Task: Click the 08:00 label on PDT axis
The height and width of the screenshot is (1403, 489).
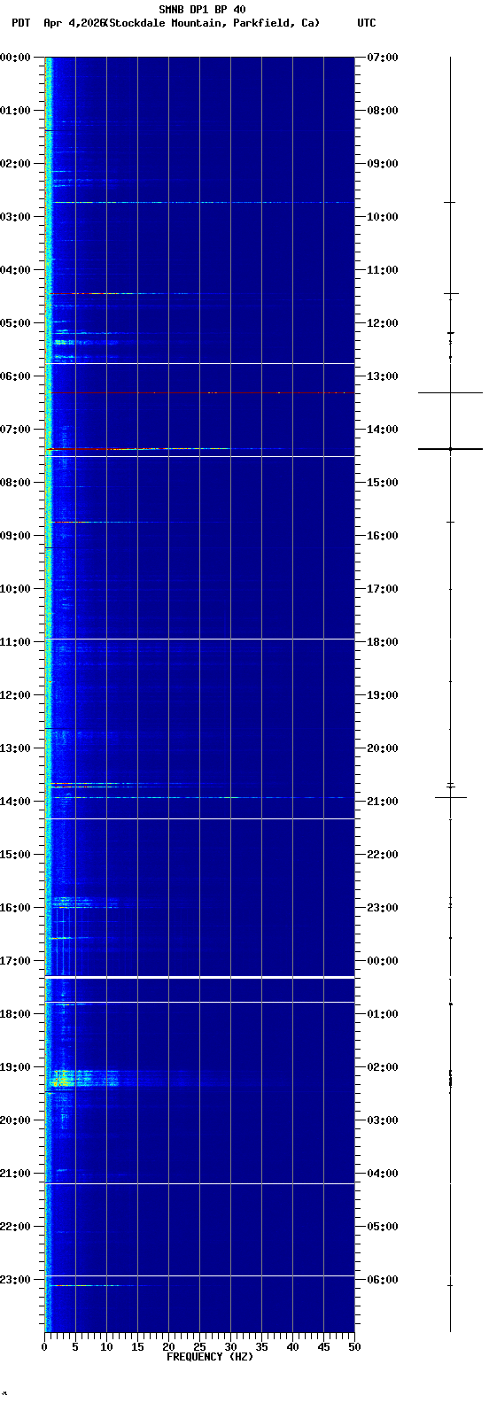Action: coord(15,483)
